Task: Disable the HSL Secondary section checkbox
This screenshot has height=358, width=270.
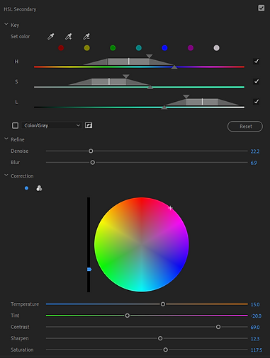Action: [x=261, y=8]
